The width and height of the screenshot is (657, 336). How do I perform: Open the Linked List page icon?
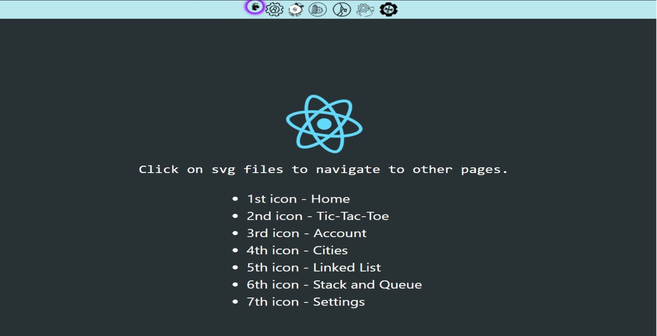[x=342, y=9]
